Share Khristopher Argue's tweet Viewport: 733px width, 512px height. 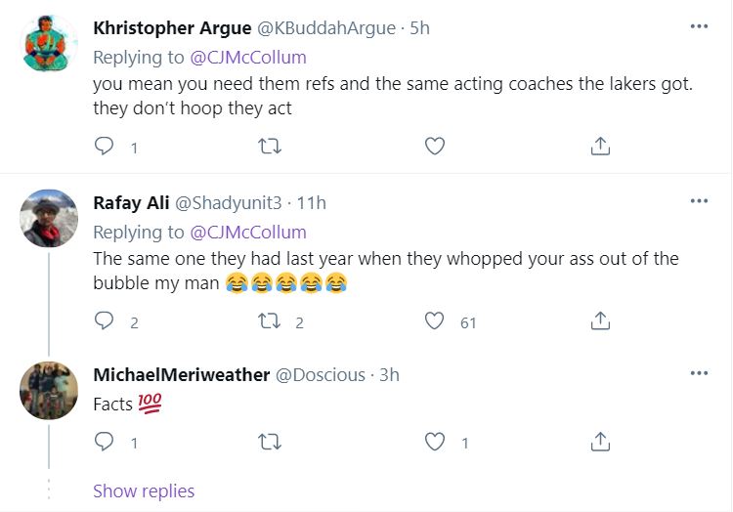point(601,147)
